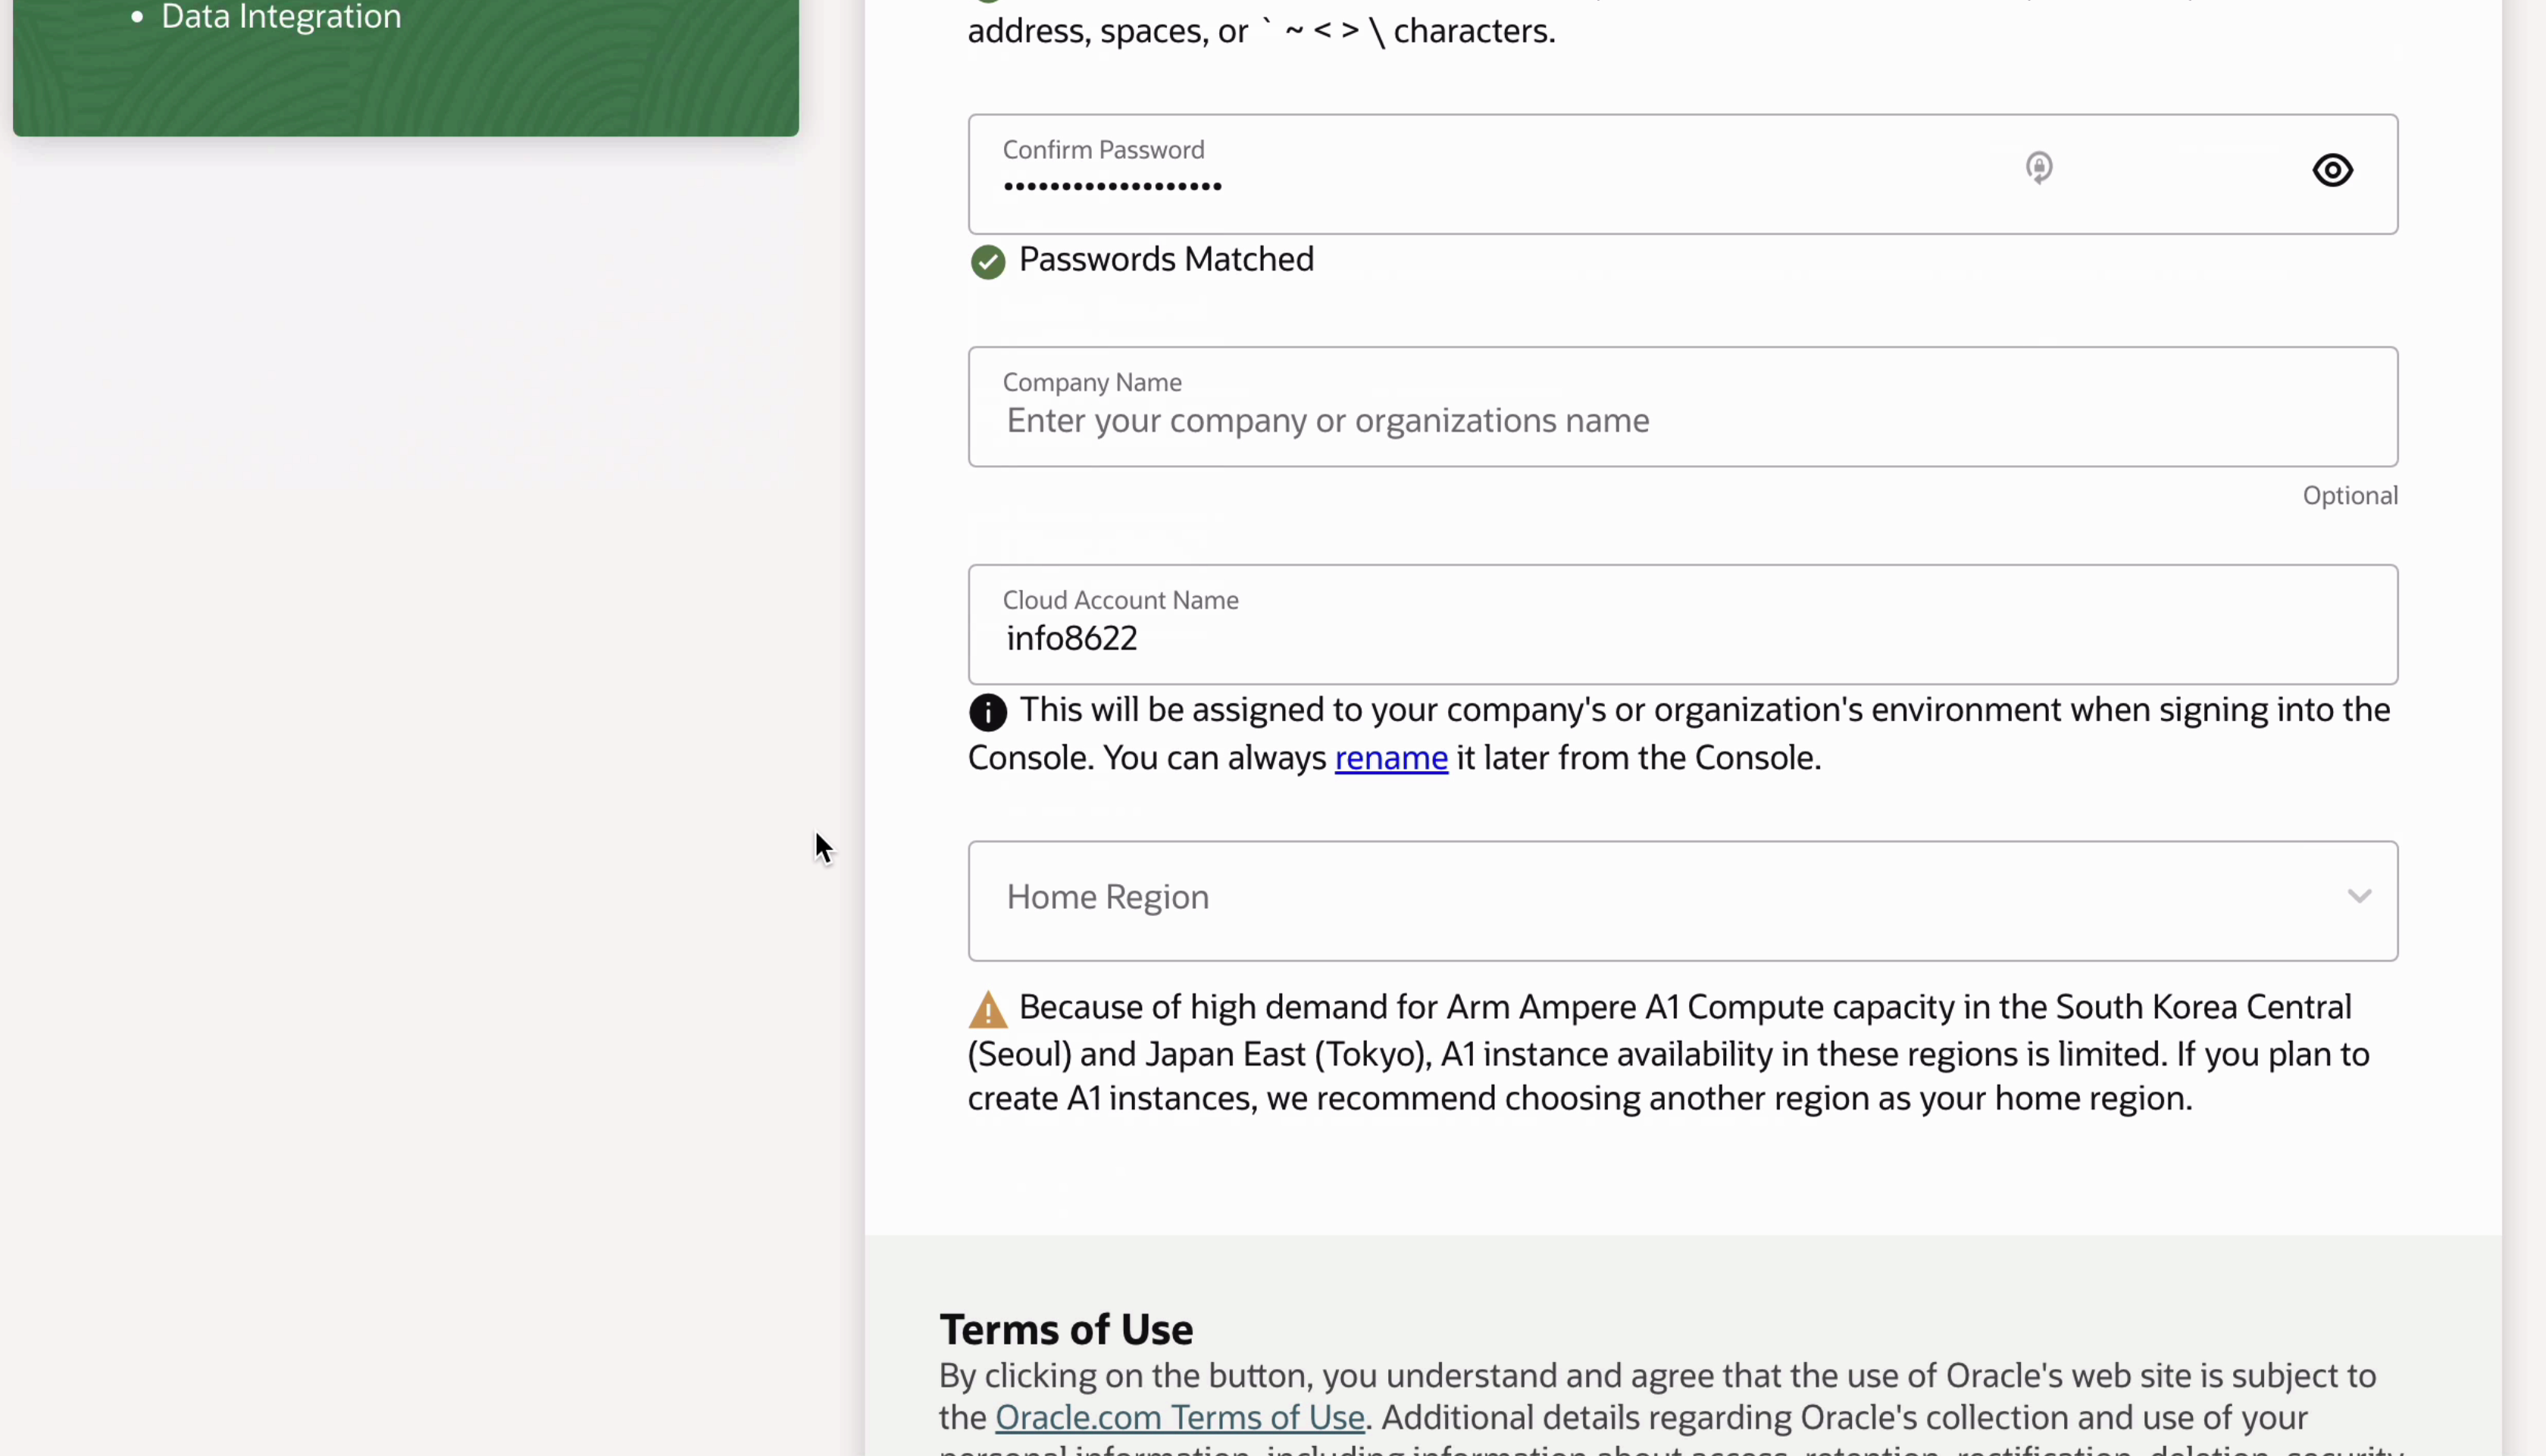Click the green checkmark beside Passwords Matched
The height and width of the screenshot is (1456, 2546).
tap(987, 262)
